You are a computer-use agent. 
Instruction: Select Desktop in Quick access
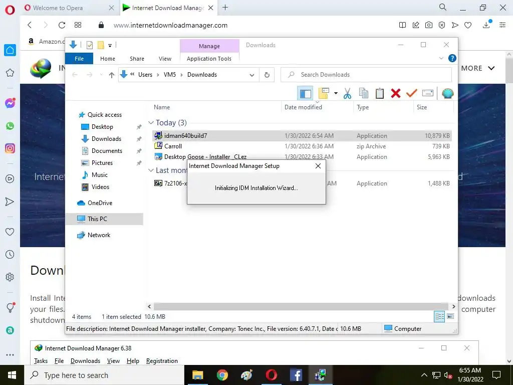[102, 127]
